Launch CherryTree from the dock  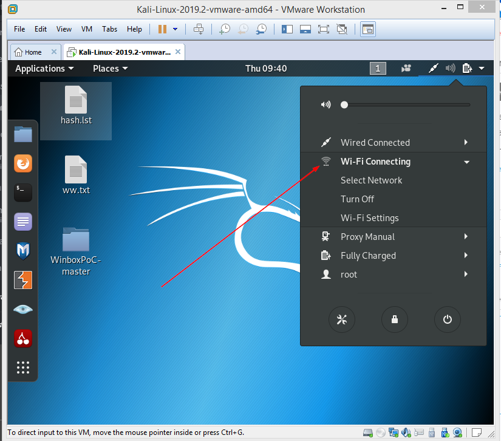click(23, 338)
